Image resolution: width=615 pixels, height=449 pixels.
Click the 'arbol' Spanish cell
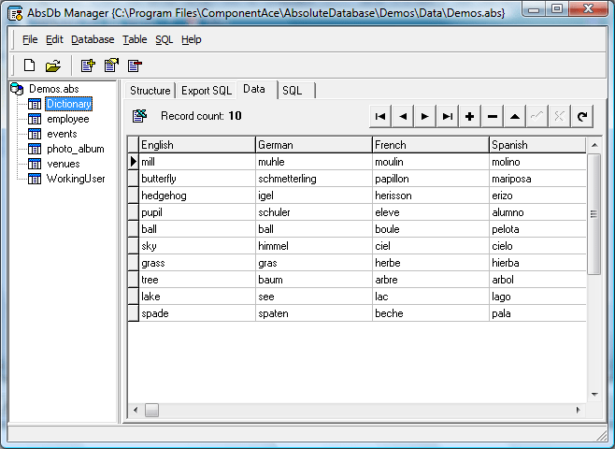tap(537, 280)
